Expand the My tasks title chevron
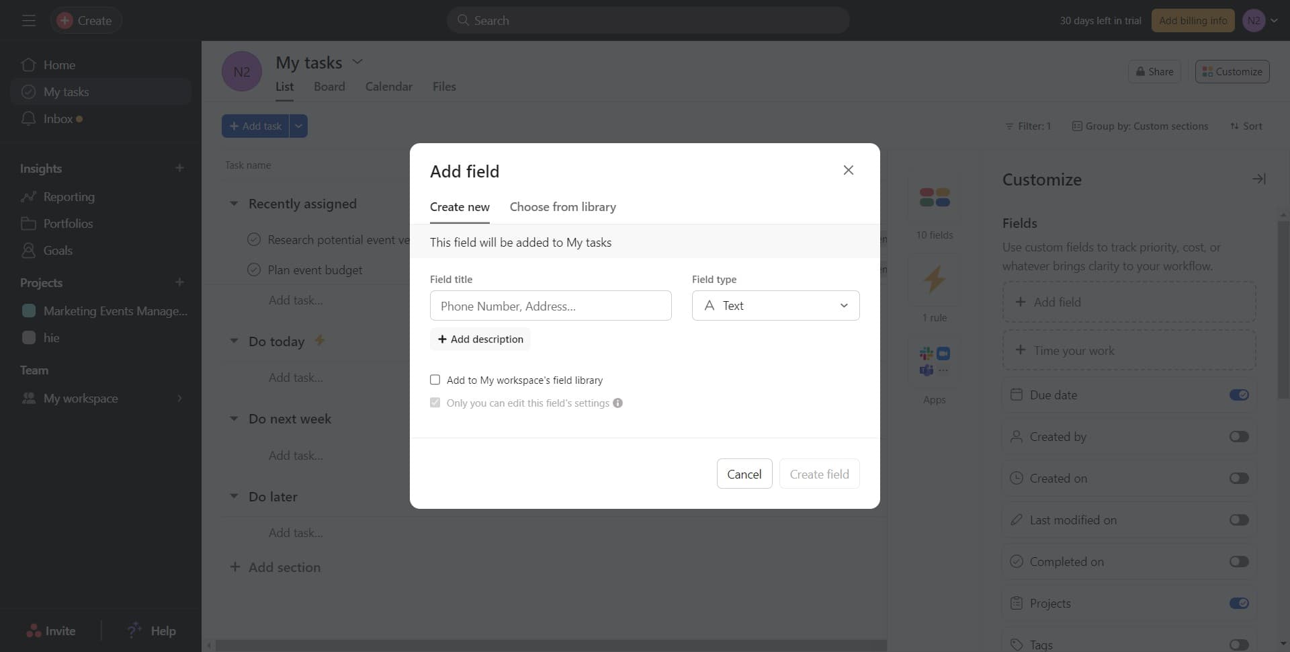Viewport: 1290px width, 652px height. [x=357, y=62]
